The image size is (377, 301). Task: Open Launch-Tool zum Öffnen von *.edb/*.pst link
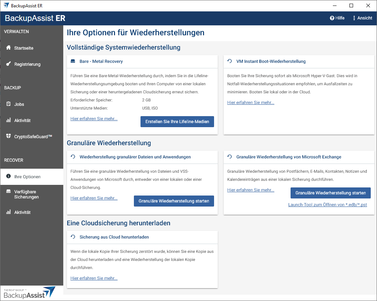coord(327,205)
